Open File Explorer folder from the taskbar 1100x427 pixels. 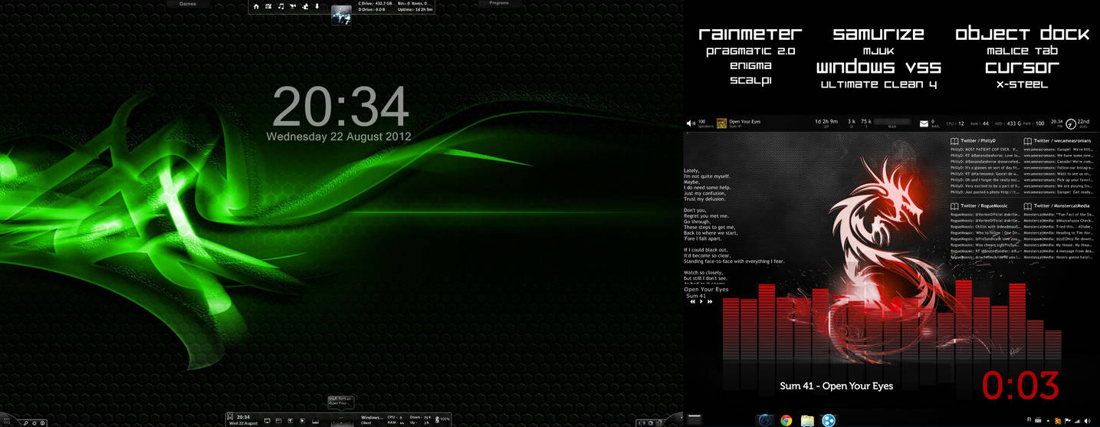click(x=807, y=420)
